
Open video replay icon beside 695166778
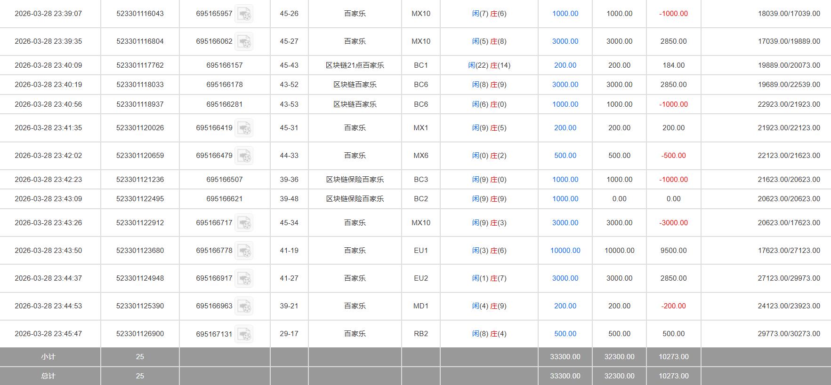[244, 251]
